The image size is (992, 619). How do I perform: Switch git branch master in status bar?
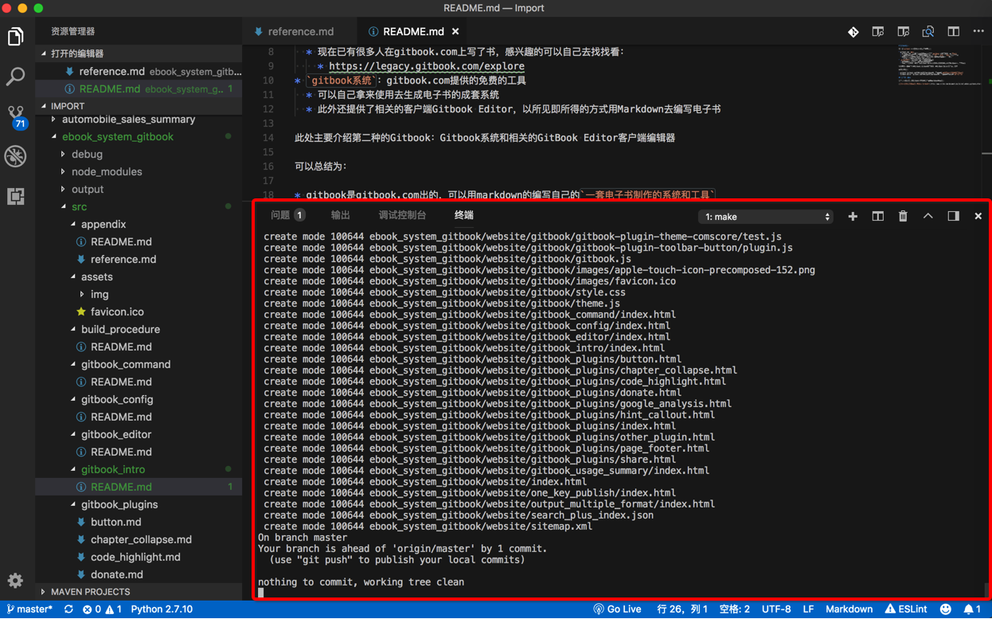point(29,609)
